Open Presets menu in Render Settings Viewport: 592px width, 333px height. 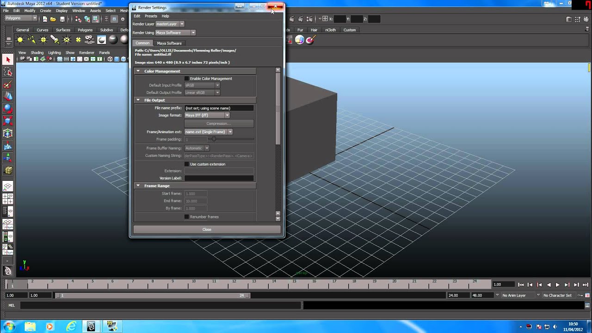[x=151, y=16]
